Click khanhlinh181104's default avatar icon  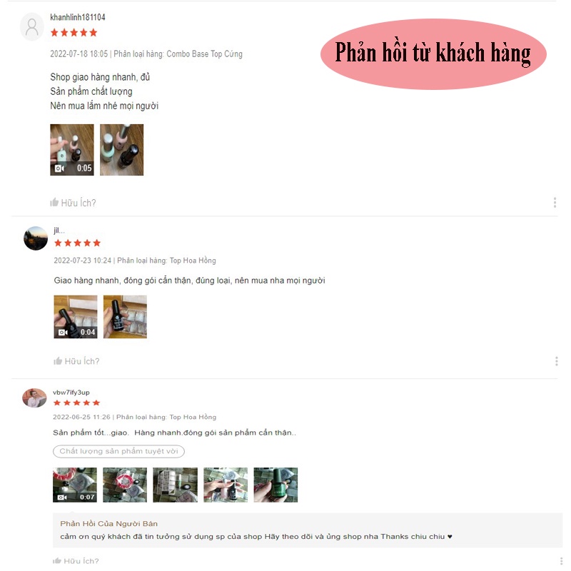[x=32, y=27]
